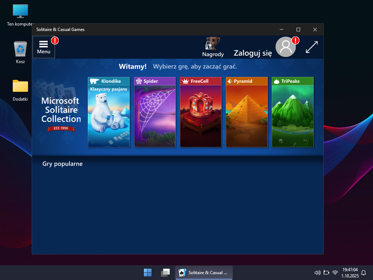Launch the Spider solitaire tile
The width and height of the screenshot is (373, 280).
coord(155,112)
